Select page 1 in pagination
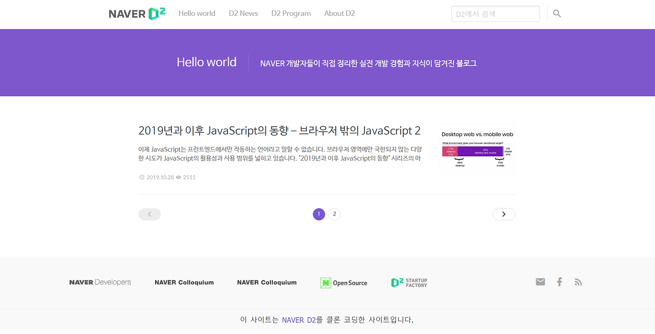Viewport: 655px width, 334px height. click(319, 214)
